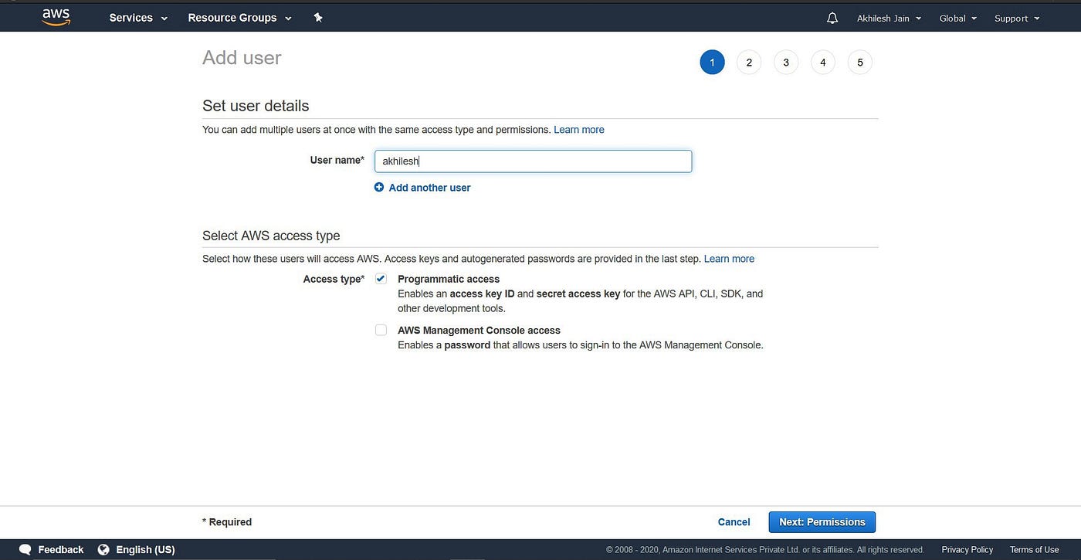Expand the Support menu
This screenshot has width=1081, height=560.
1016,19
